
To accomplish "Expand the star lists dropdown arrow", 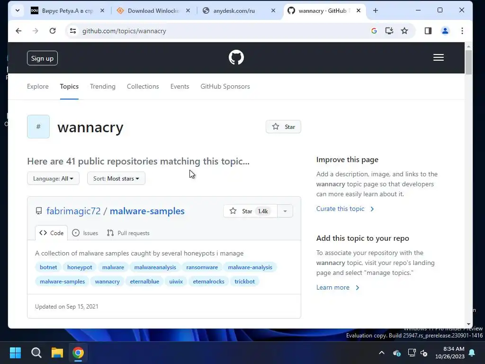I will tap(285, 211).
